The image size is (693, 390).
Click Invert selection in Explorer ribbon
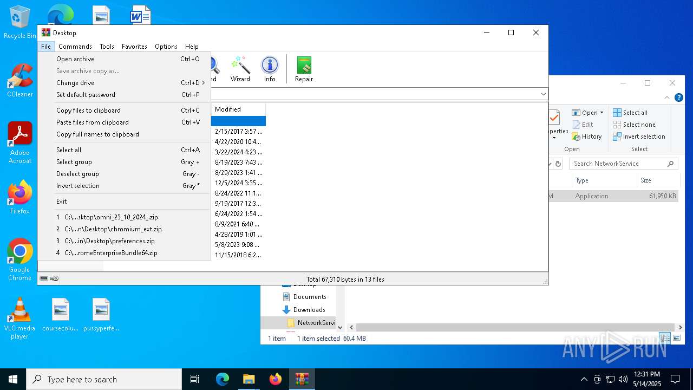click(639, 136)
